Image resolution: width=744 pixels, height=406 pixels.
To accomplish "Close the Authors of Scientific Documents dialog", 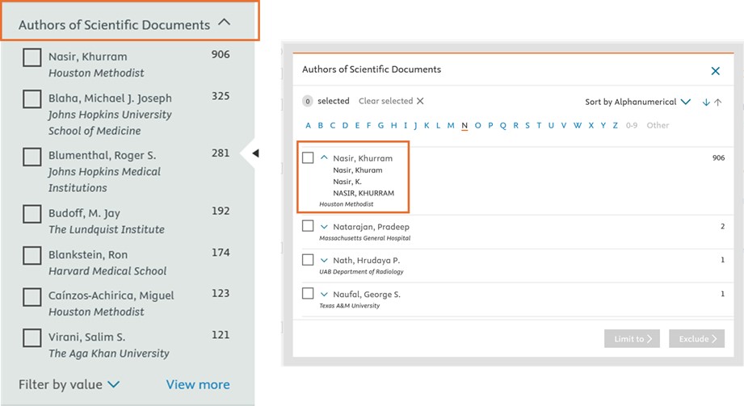I will 715,71.
